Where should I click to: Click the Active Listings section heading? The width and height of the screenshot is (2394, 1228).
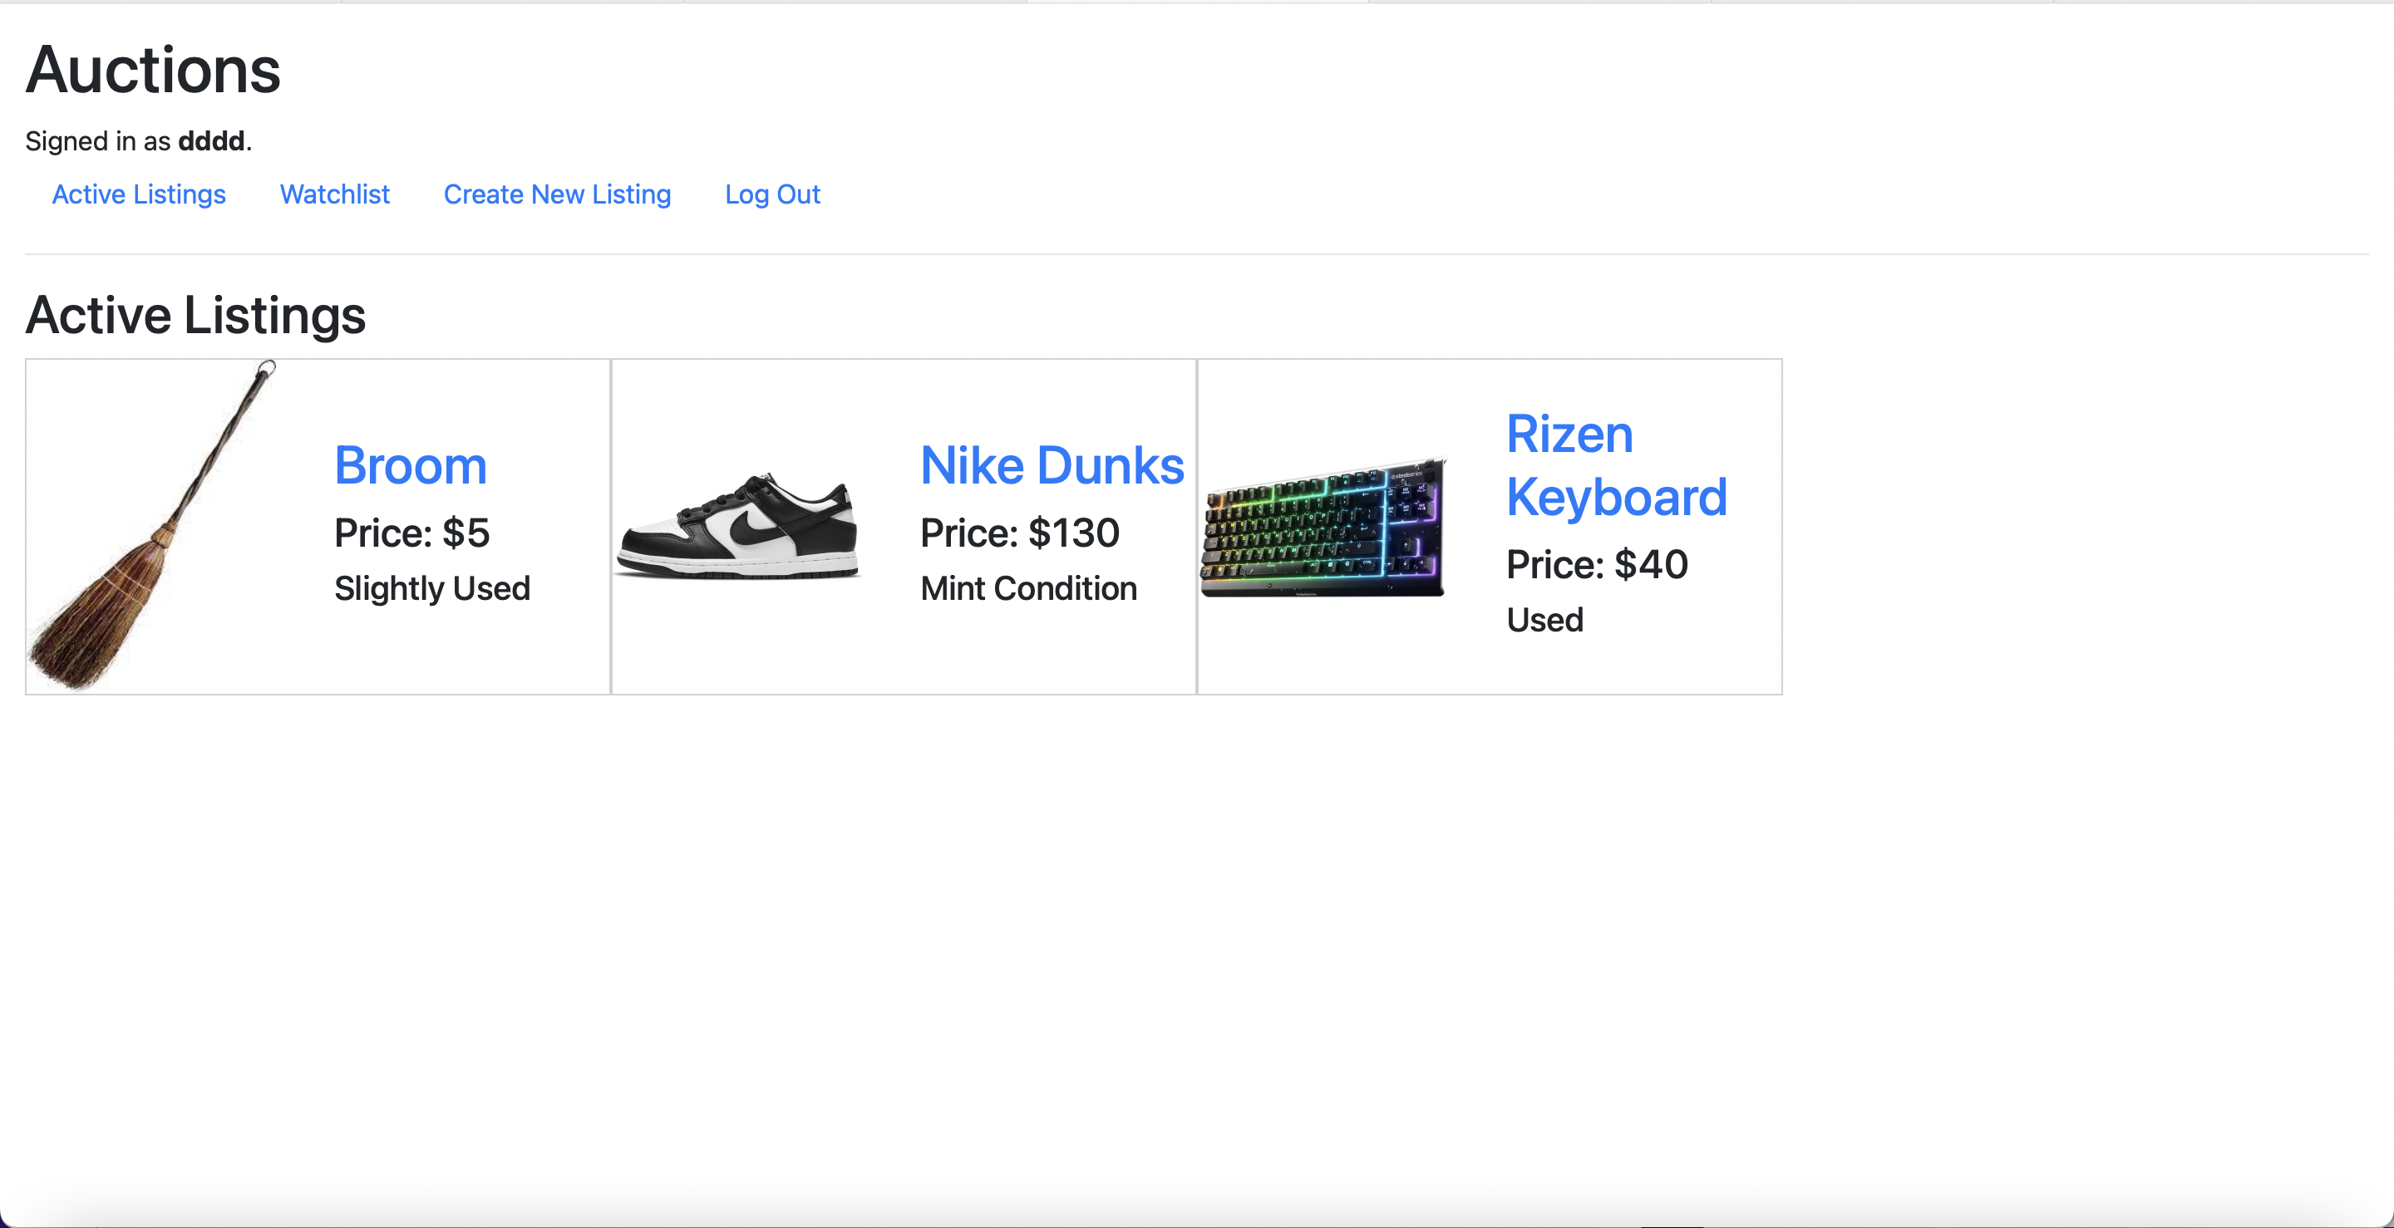[195, 315]
